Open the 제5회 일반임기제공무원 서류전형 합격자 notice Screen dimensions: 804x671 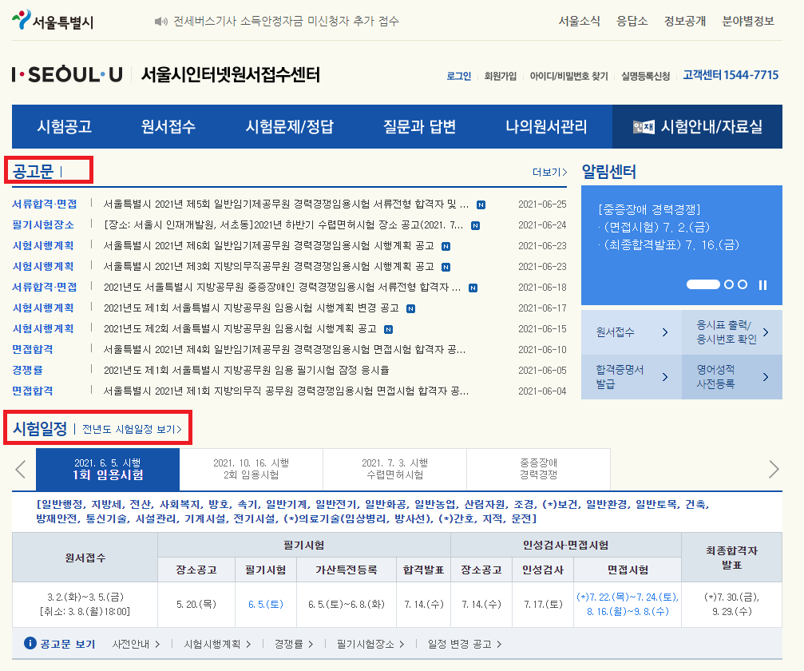[286, 204]
